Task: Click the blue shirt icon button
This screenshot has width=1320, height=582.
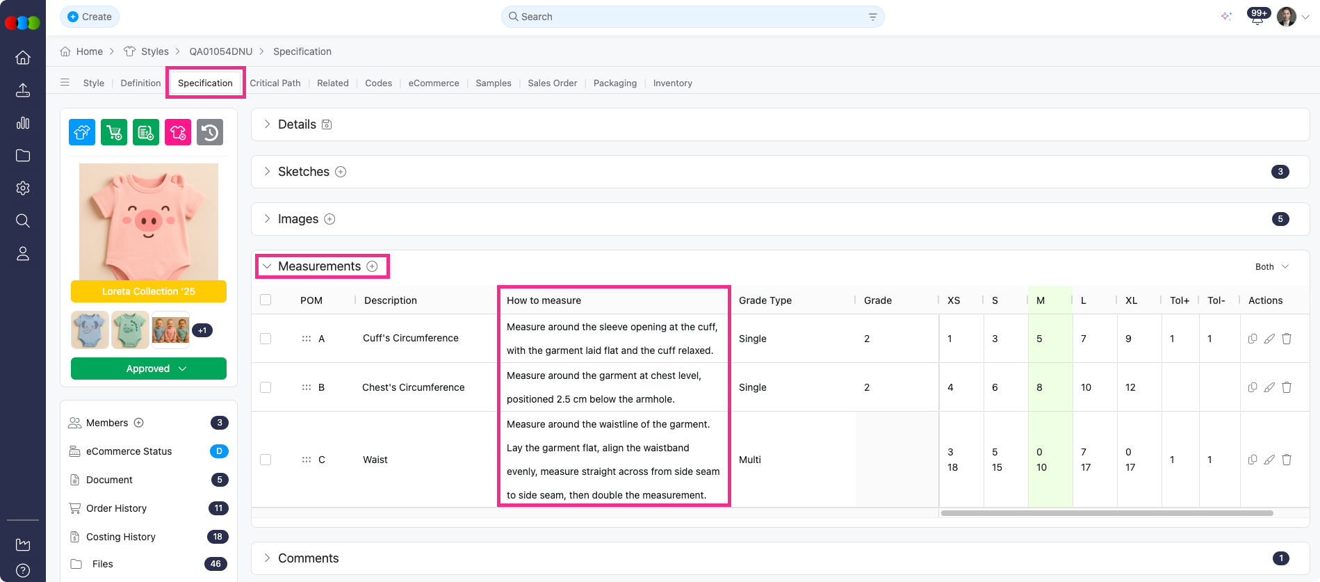Action: [x=82, y=132]
